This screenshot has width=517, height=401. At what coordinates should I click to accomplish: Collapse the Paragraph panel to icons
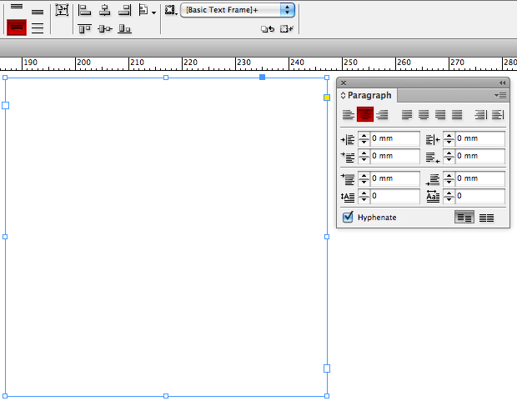502,83
